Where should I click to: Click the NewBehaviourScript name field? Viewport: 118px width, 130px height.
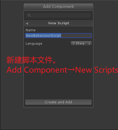tap(58, 36)
